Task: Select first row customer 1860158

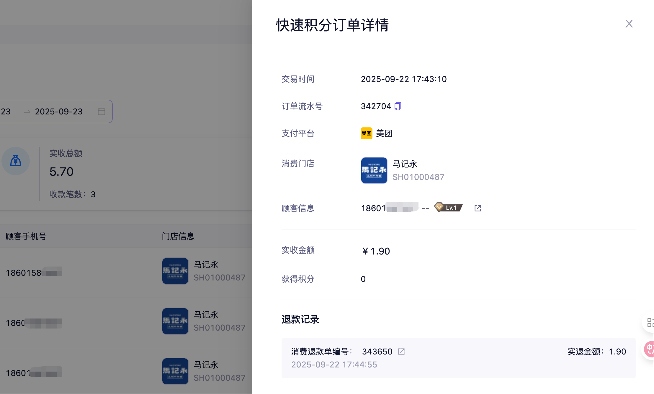Action: point(24,273)
